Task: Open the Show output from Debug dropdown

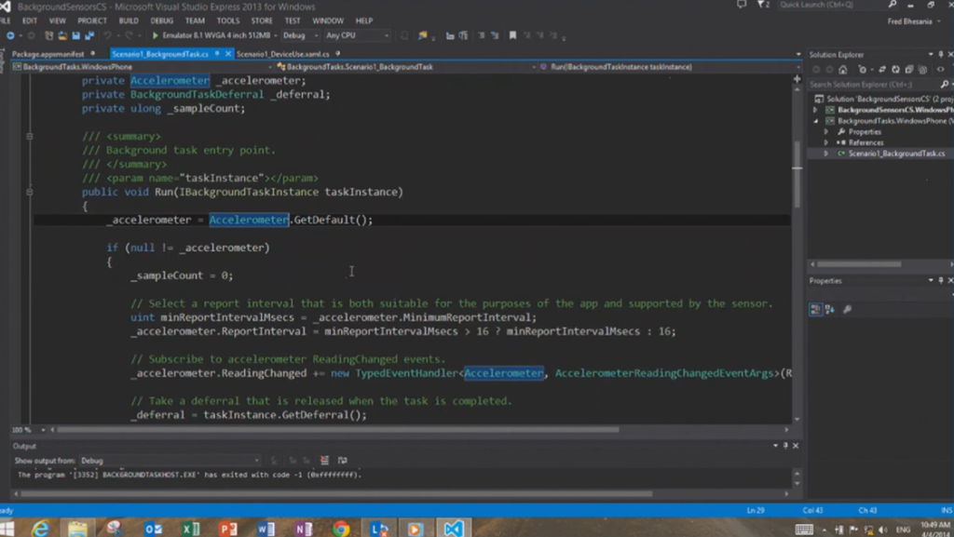Action: click(170, 461)
